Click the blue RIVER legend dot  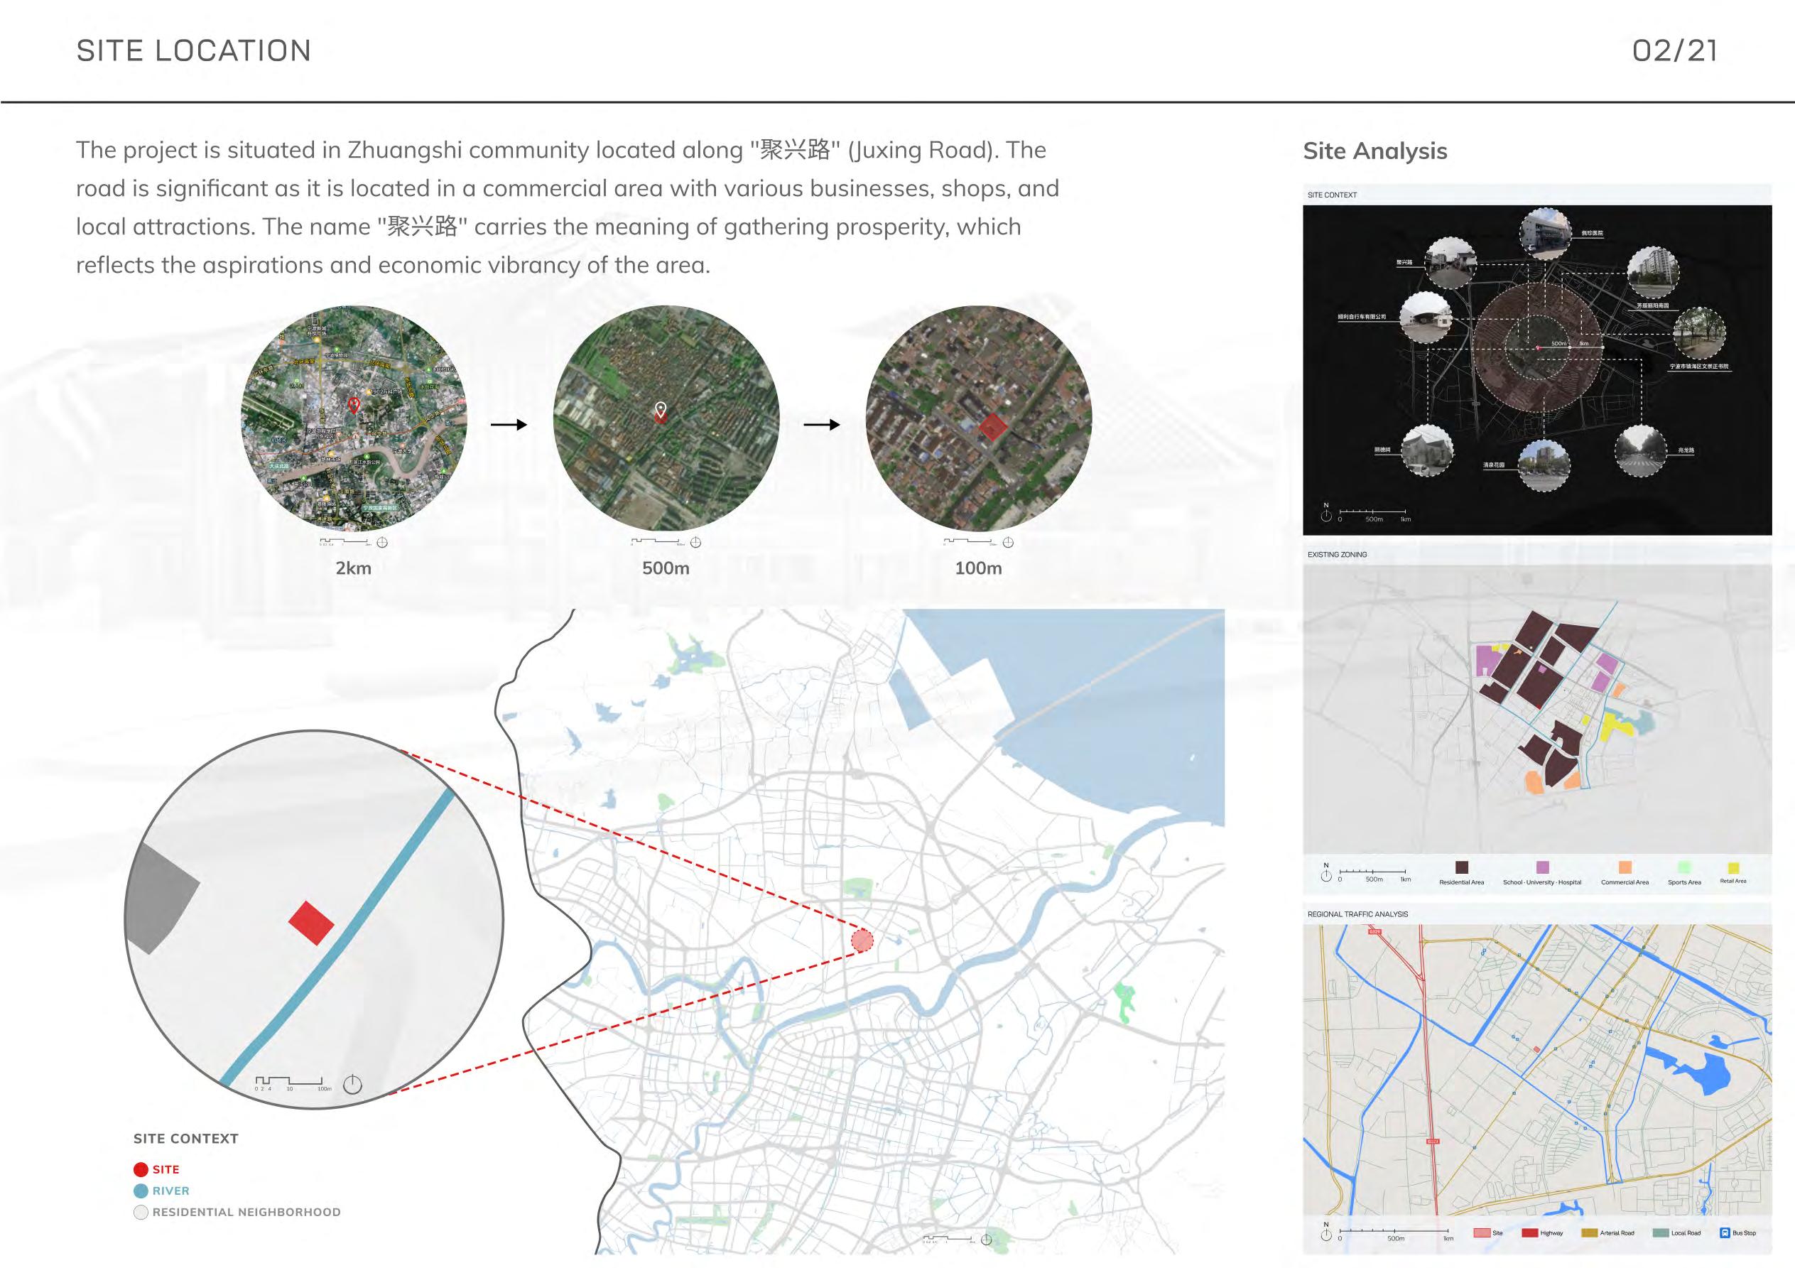(141, 1191)
